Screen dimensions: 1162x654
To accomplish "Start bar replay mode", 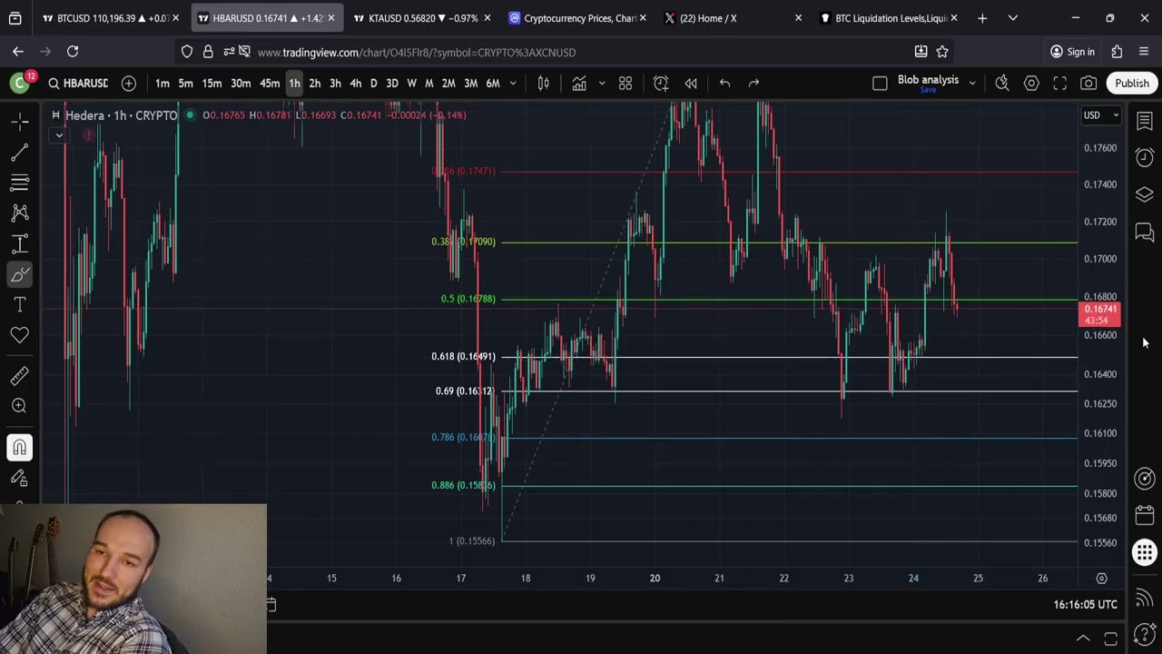I will tap(691, 83).
